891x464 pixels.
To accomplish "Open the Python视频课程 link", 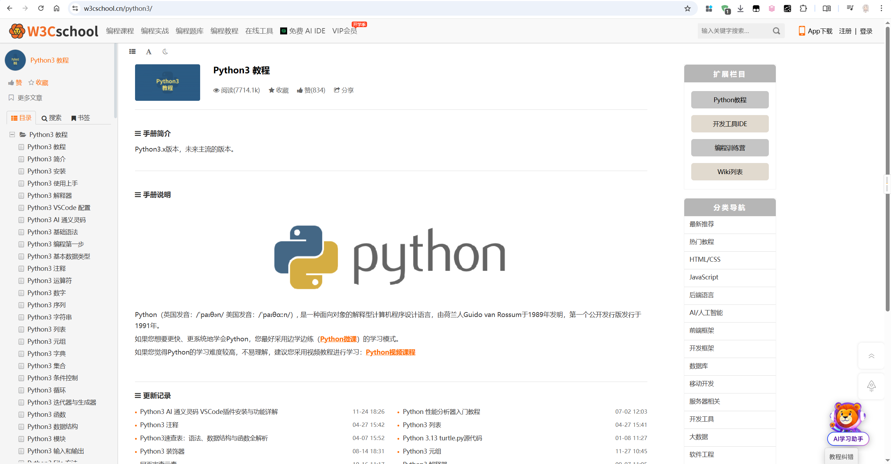I will click(x=390, y=352).
